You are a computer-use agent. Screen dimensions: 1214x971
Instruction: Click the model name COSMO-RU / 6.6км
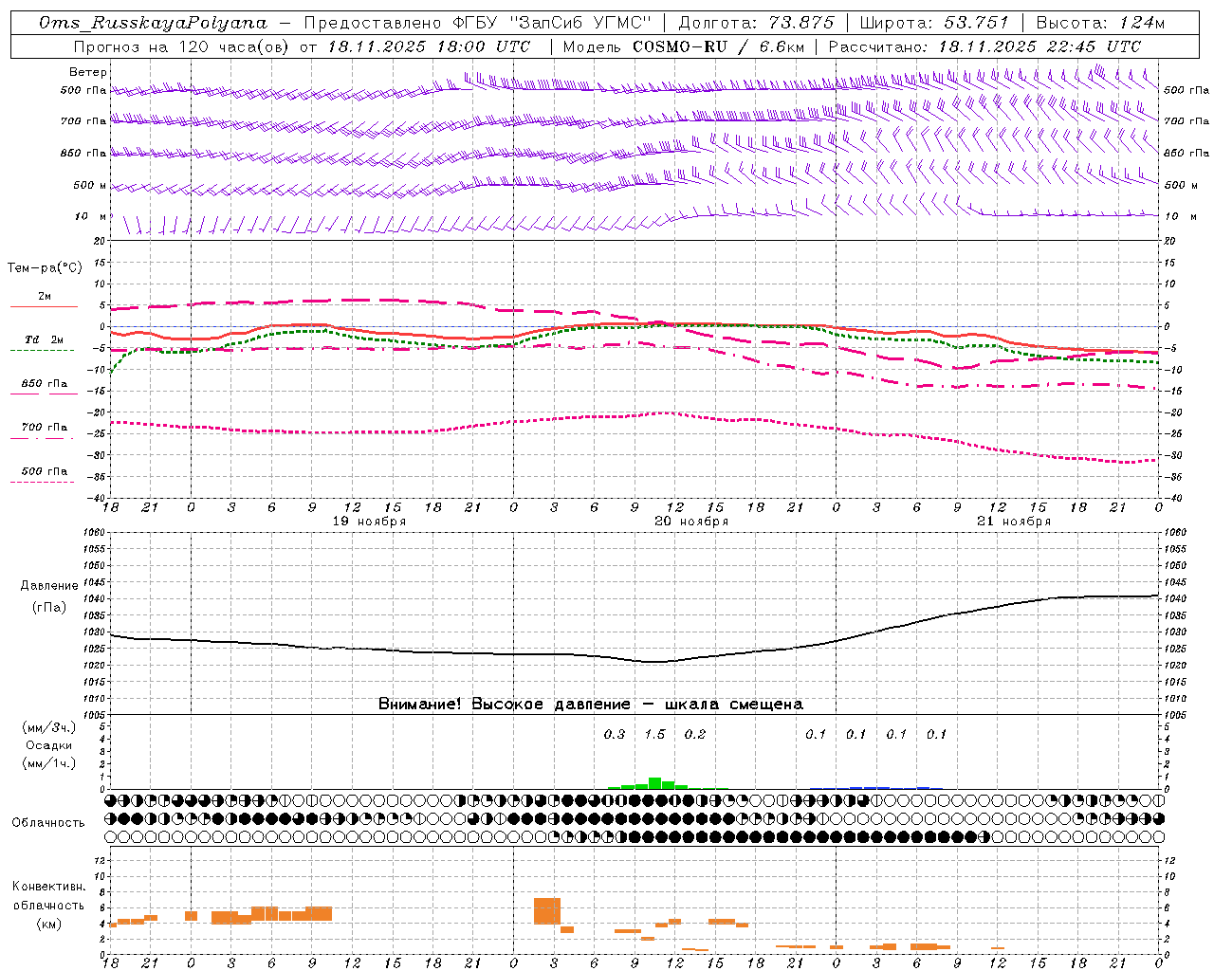(719, 46)
